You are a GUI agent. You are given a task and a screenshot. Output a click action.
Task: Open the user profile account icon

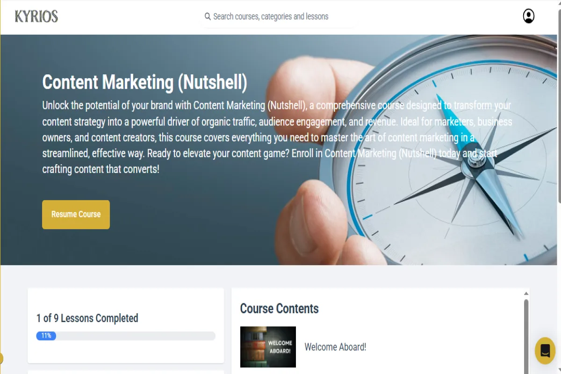coord(528,16)
